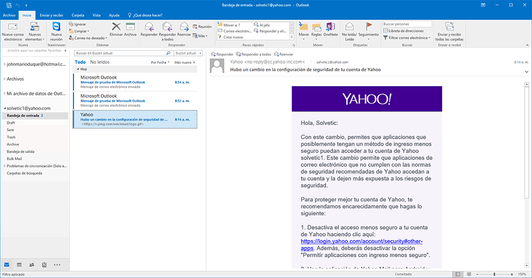Select the 'Mover a: ?' quick step
532x278 pixels.
[x=229, y=25]
